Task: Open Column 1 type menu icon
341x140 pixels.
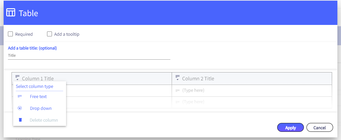Action: coord(17,78)
